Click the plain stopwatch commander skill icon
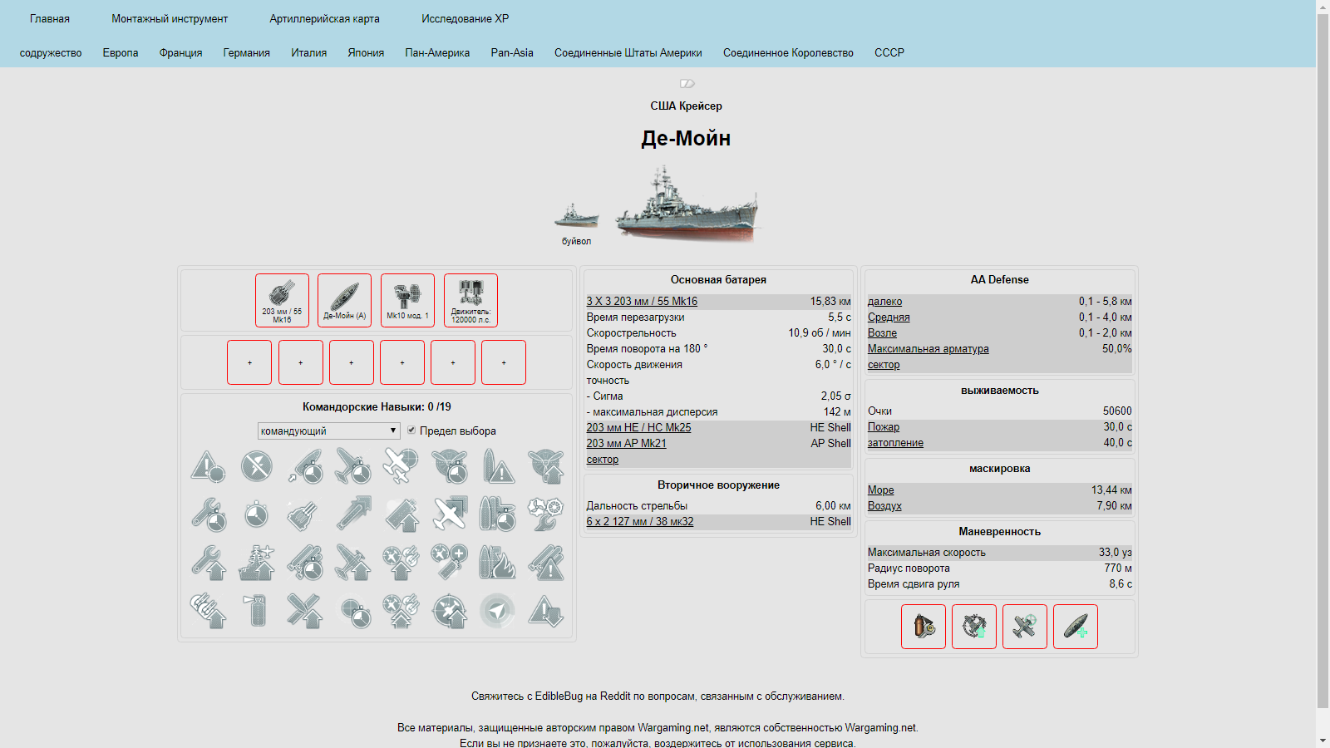The height and width of the screenshot is (748, 1330). tap(257, 514)
